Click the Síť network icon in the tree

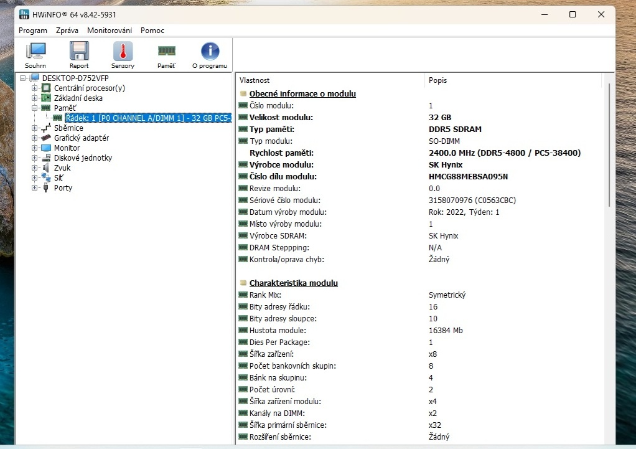[45, 177]
